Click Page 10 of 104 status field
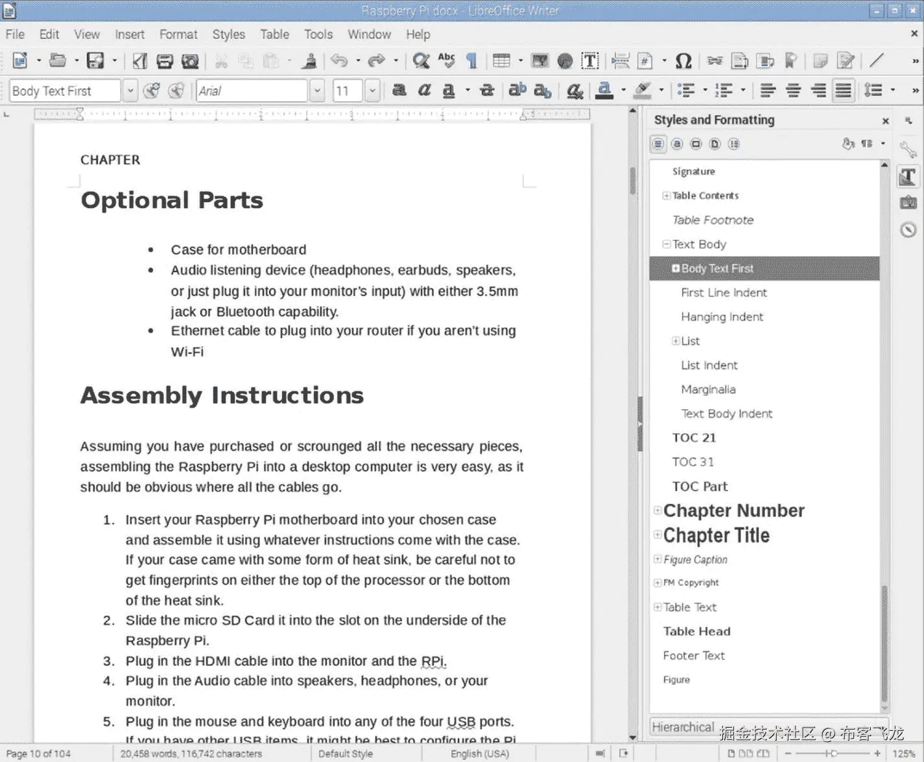The height and width of the screenshot is (762, 924). click(38, 754)
